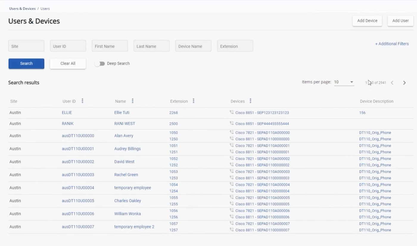This screenshot has height=246, width=417.
Task: Open Extension column options menu
Action: point(194,101)
